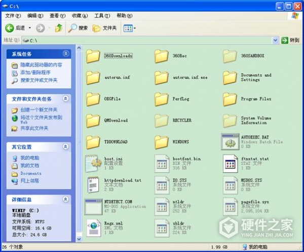Viewport: 304px width, 252px height.
Task: Select the MSDOS.SYS file icon
Action: pos(231,185)
